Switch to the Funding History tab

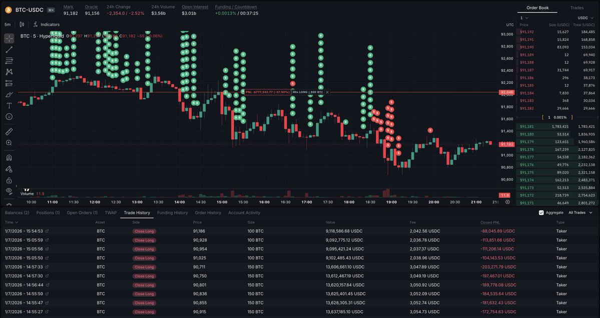pos(172,212)
